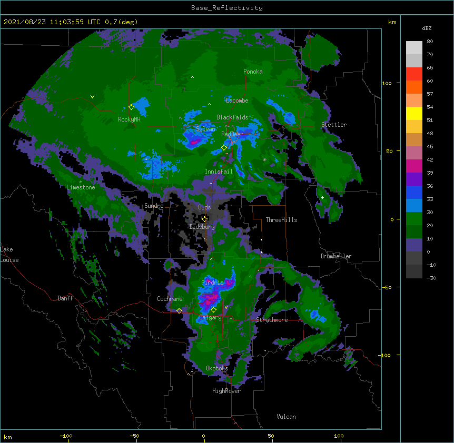
Task: Pick the magenta swatch in dBZ legend
Action: pos(414,166)
